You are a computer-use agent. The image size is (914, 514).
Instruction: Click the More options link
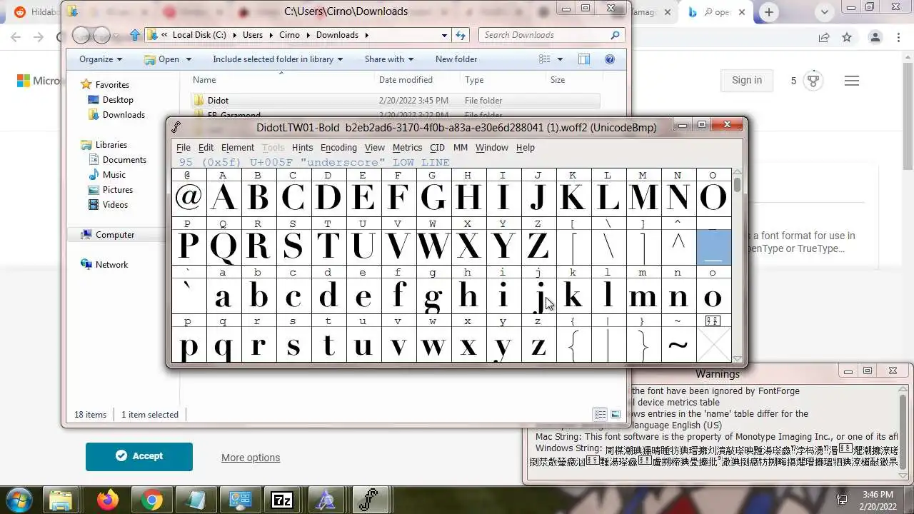(251, 458)
